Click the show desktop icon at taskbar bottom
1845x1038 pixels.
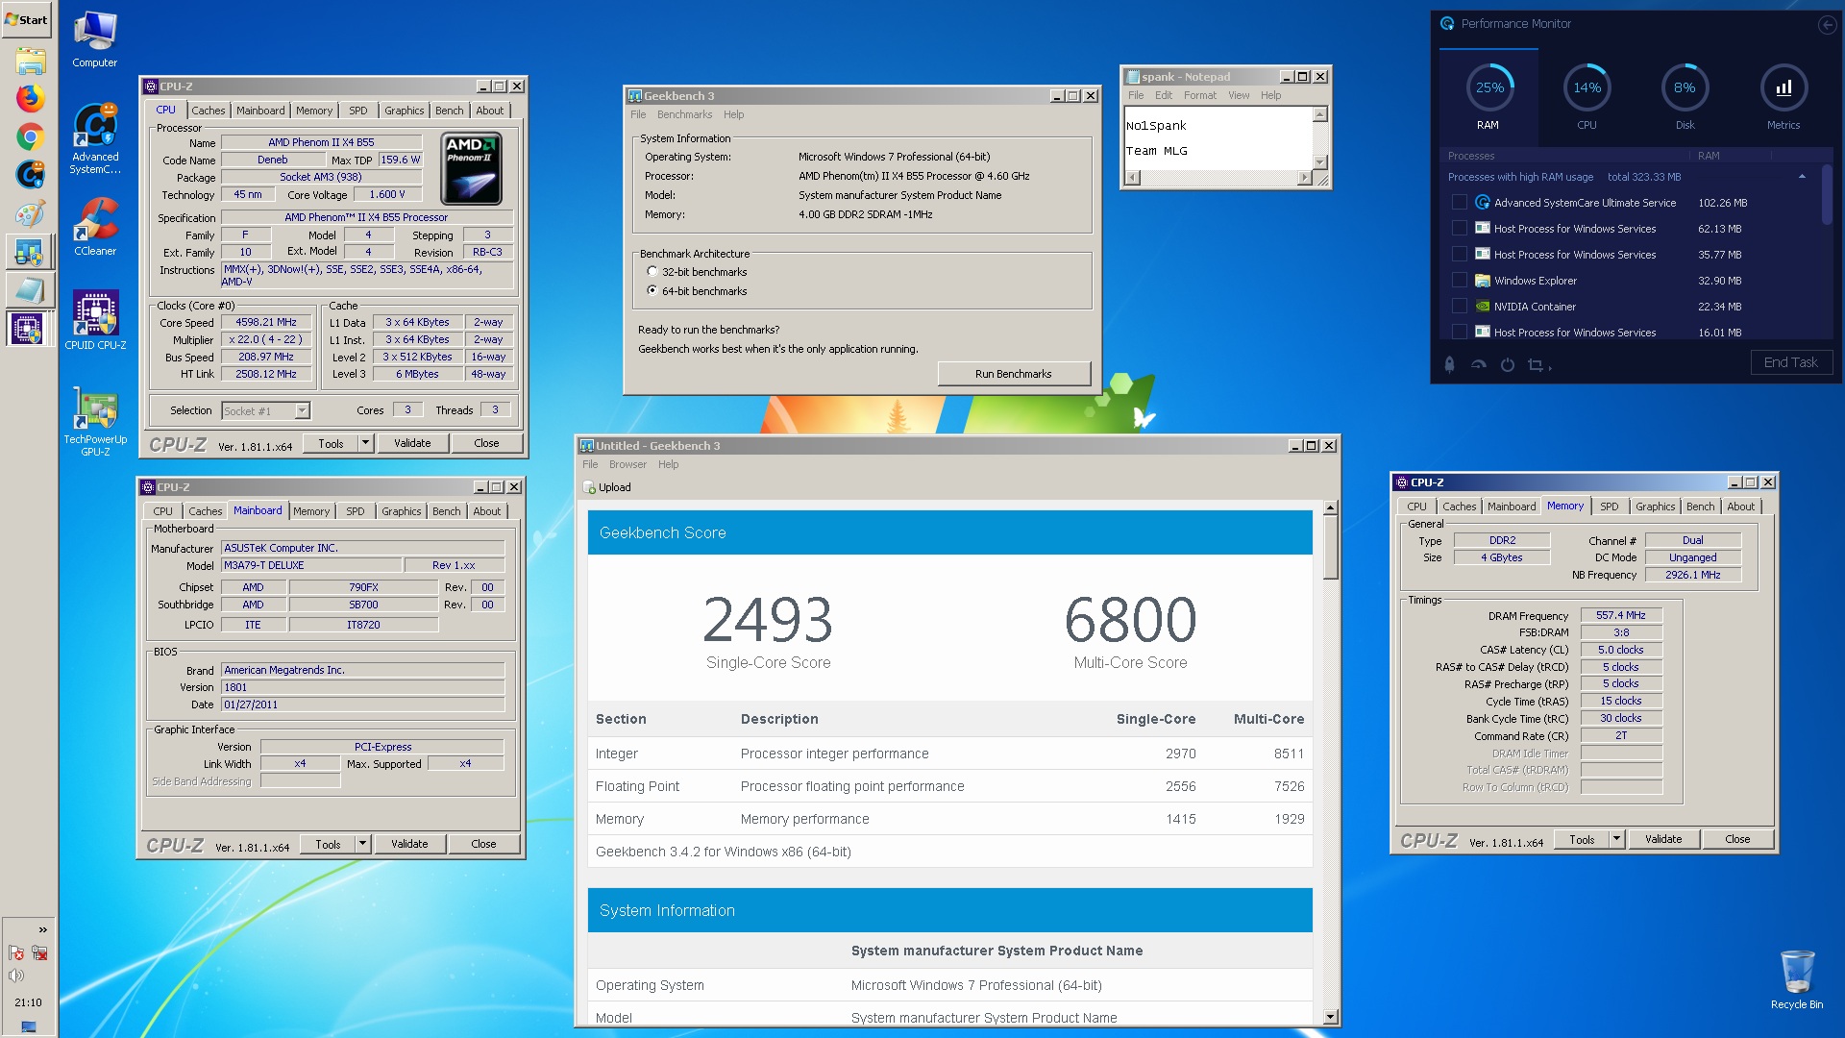(x=28, y=1026)
